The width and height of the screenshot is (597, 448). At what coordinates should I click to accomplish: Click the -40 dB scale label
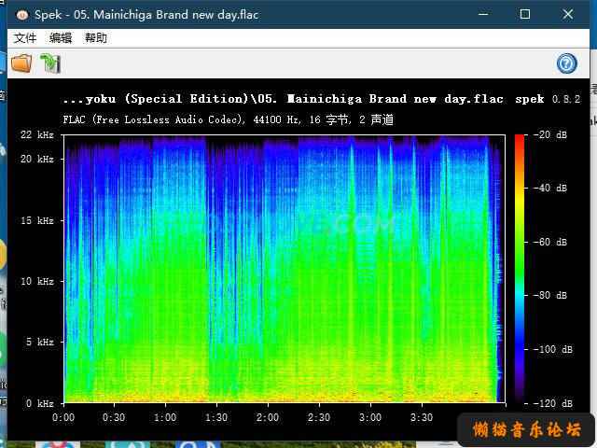coord(550,189)
